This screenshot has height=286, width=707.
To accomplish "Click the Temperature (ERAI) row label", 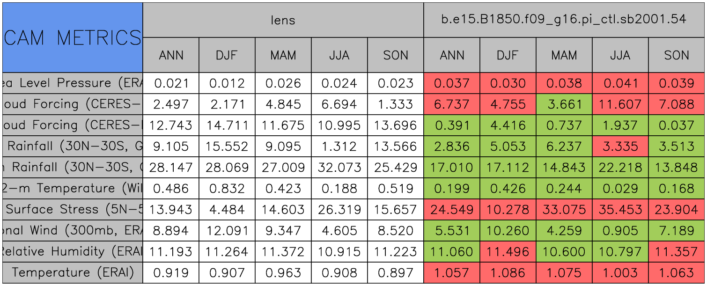I will click(x=73, y=272).
